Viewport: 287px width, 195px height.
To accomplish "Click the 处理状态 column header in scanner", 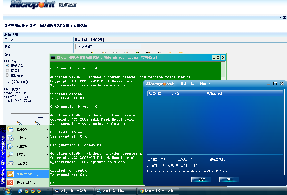I will [x=158, y=93].
